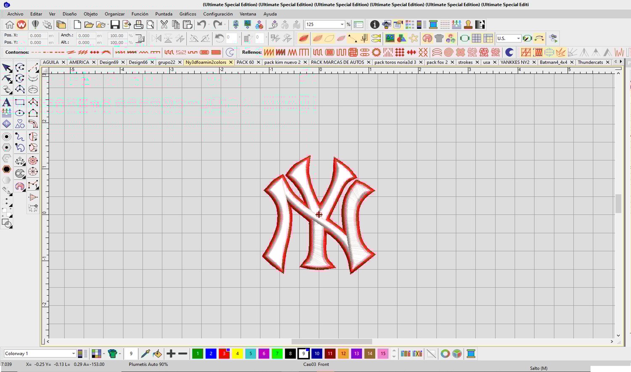Open the Organizar menu

coord(114,14)
